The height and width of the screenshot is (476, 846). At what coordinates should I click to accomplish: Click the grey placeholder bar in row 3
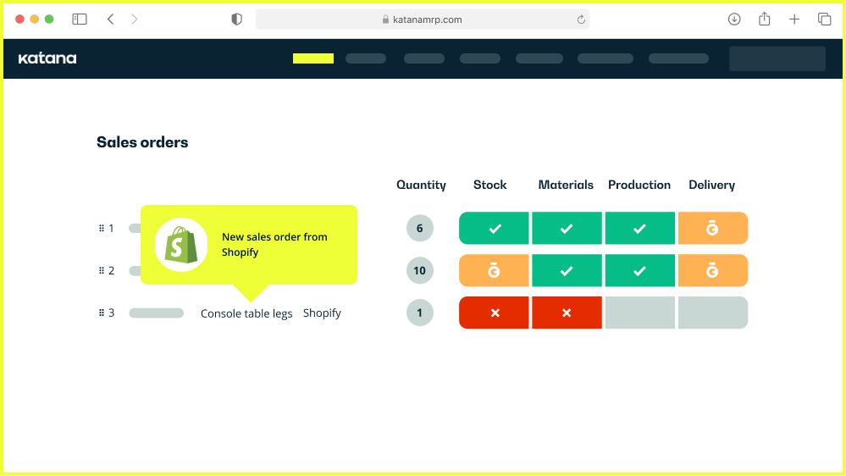157,313
